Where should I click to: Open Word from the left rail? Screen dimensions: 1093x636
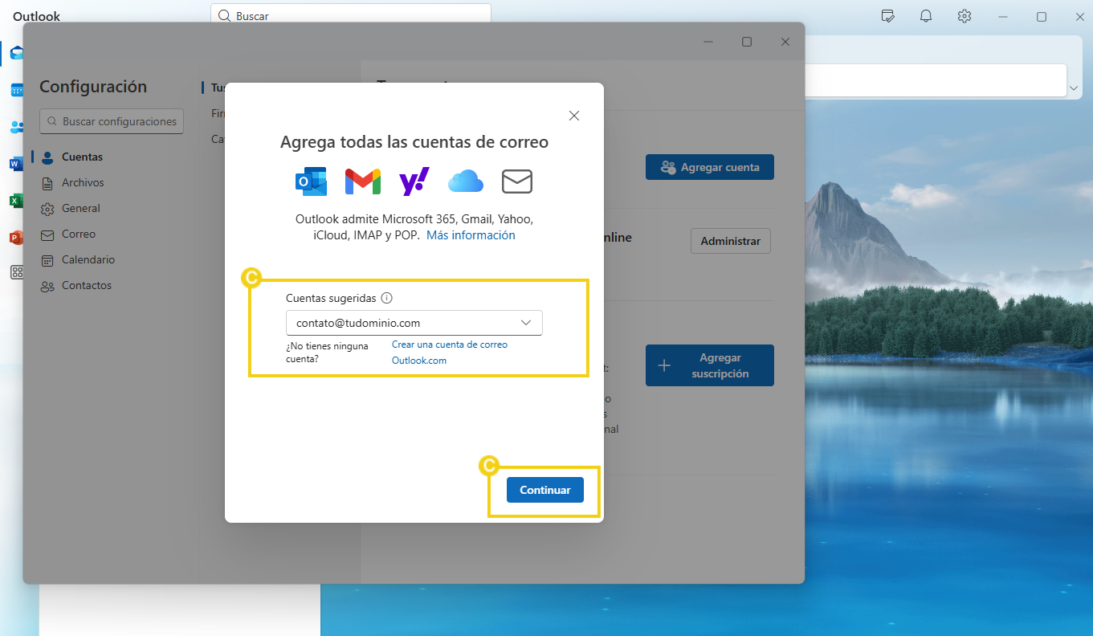[16, 163]
